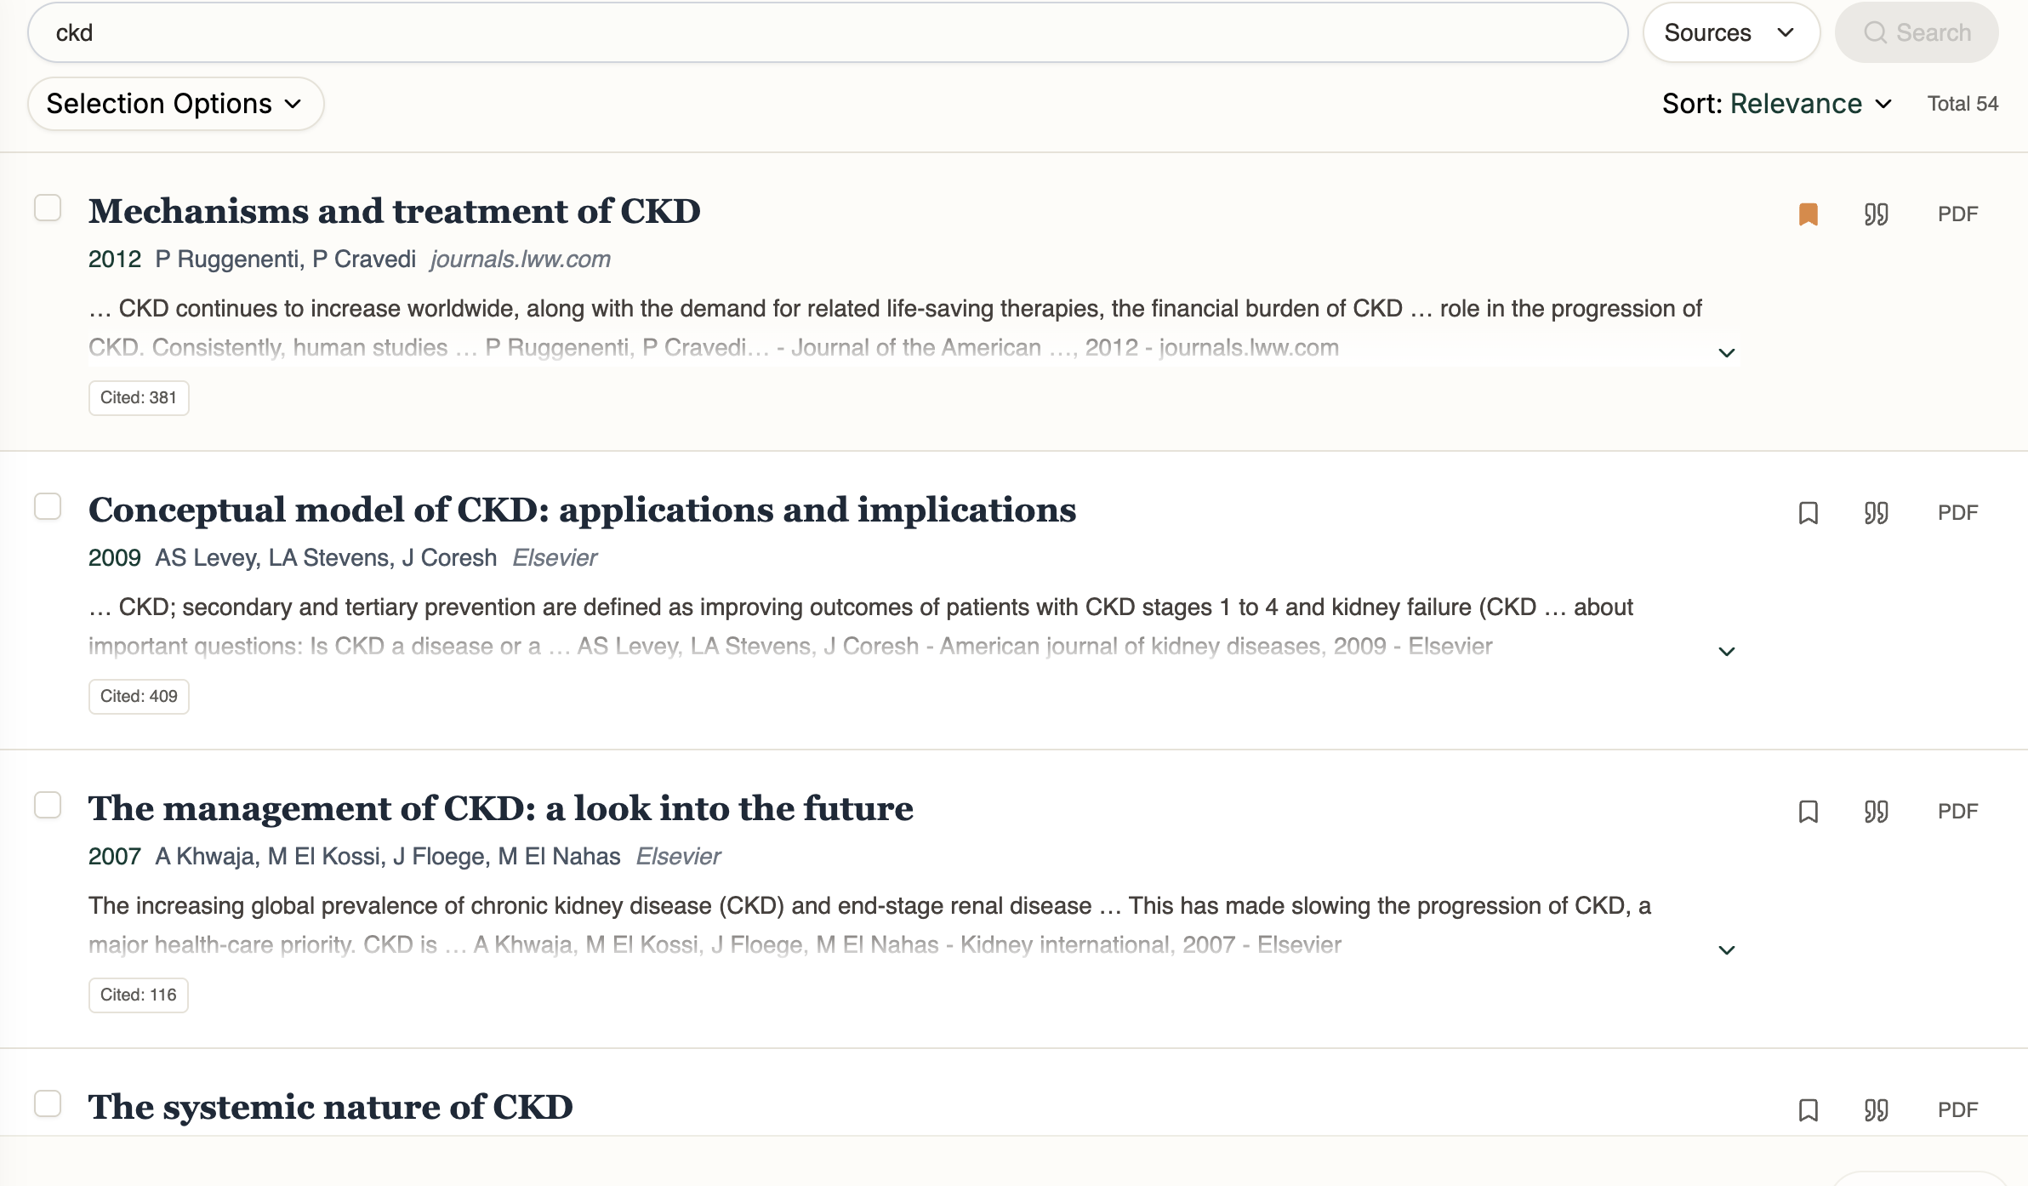Cite The systemic nature of CKD paper
The image size is (2028, 1186).
pyautogui.click(x=1876, y=1110)
